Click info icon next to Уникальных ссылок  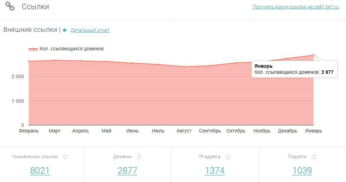65,157
